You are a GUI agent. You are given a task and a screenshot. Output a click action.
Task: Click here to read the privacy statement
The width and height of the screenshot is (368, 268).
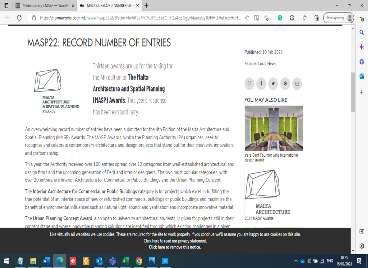[x=175, y=241]
